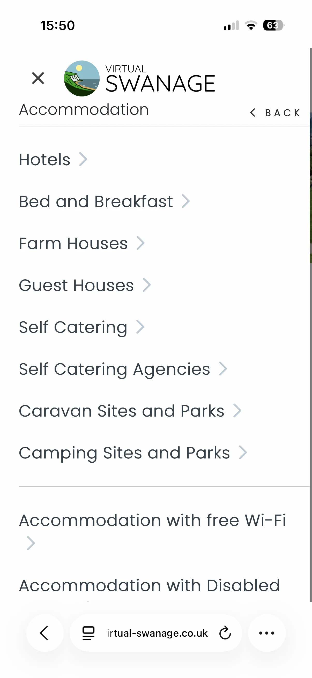
Task: Go to Camping Sites and Parks
Action: [x=124, y=453]
